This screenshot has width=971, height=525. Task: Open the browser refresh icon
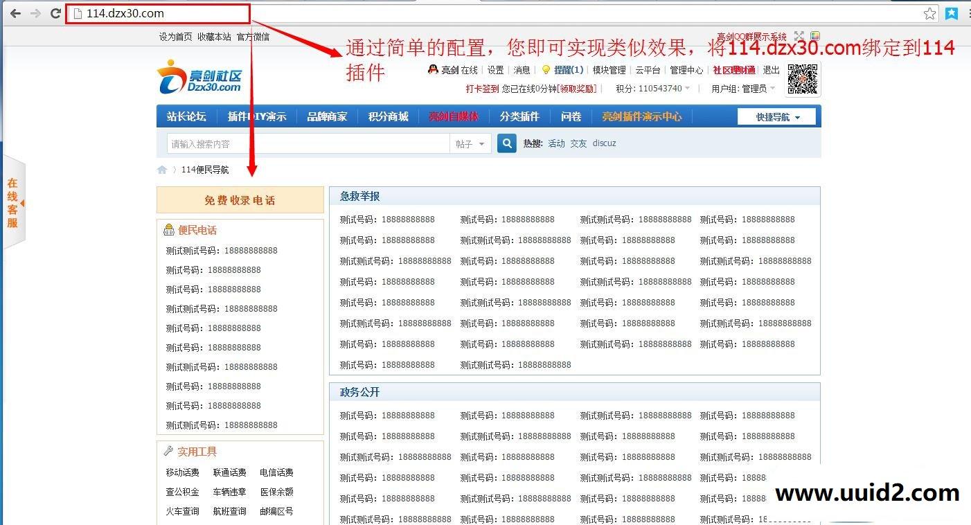pos(55,12)
